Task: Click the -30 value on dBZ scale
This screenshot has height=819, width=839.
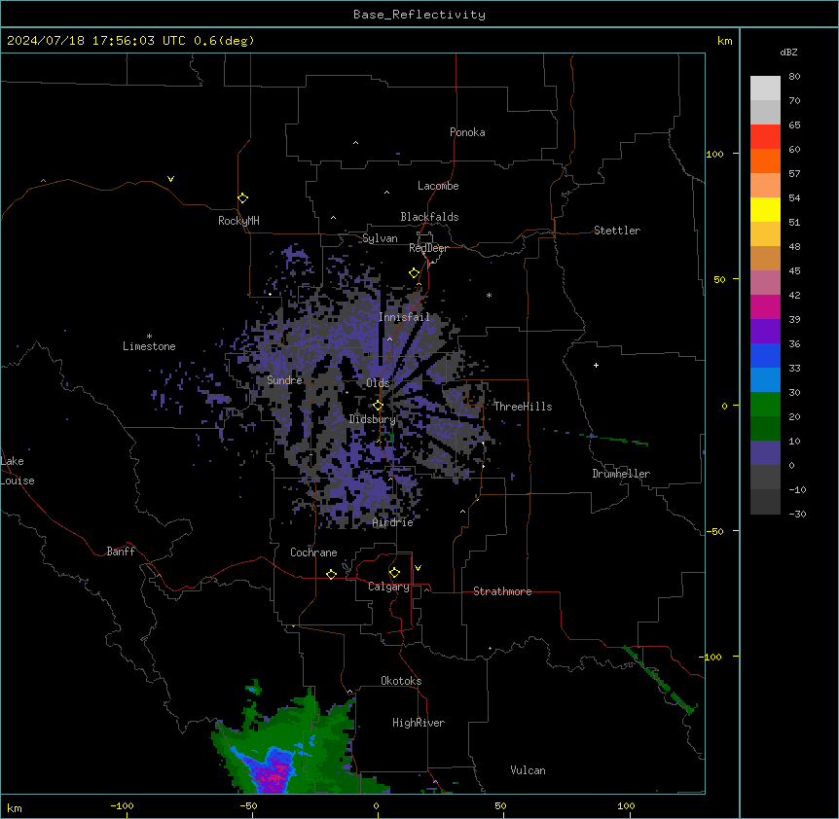Action: point(797,514)
